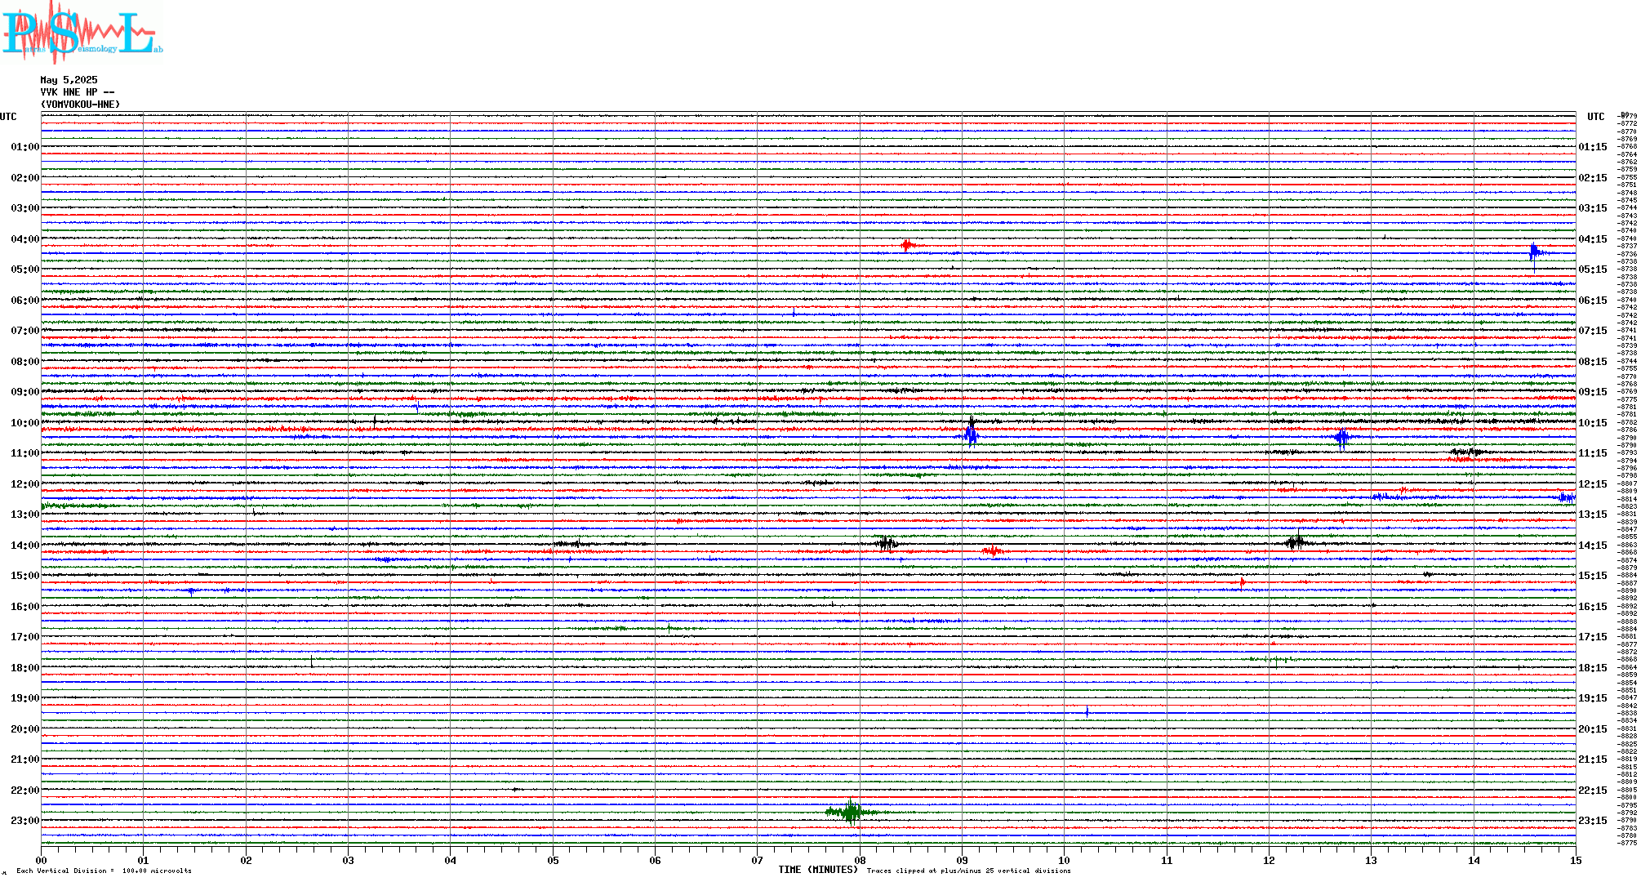The height and width of the screenshot is (882, 1641).
Task: Click the '10:00' hour label on left axis
Action: pyautogui.click(x=24, y=423)
